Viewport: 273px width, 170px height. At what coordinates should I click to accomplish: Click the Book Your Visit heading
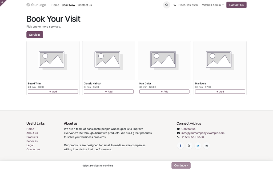pos(53,19)
